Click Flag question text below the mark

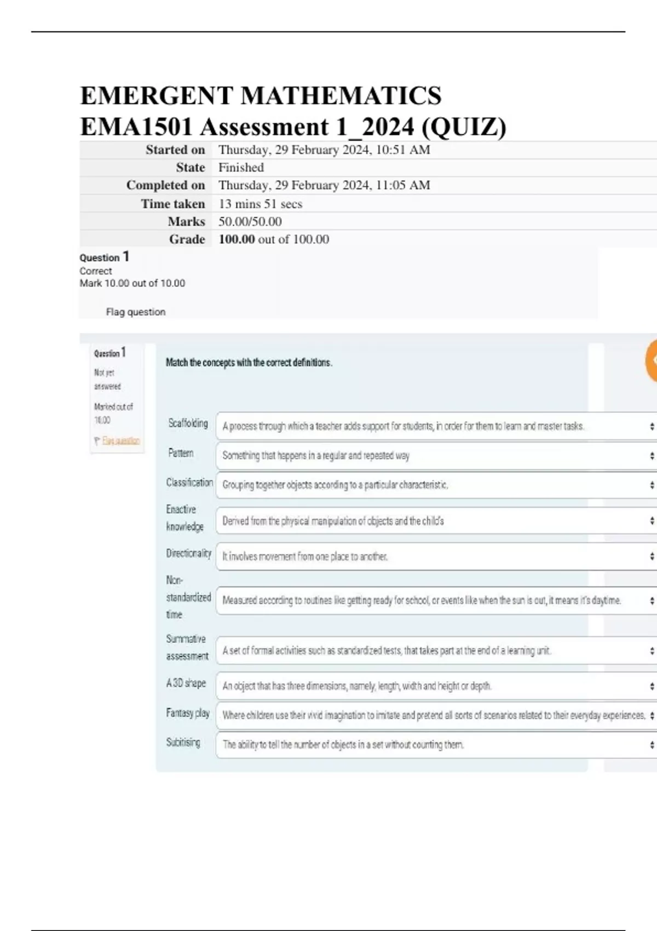pos(135,312)
